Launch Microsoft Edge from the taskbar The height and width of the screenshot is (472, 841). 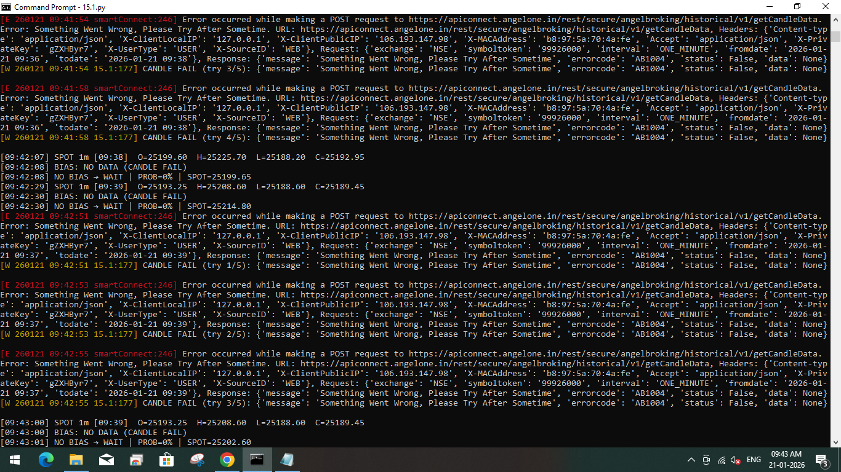[46, 459]
